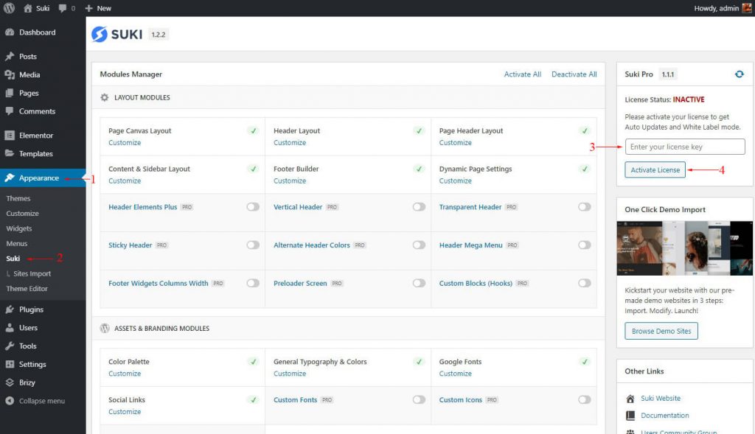Screen dimensions: 755x434
Task: Open Theme Editor submenu
Action: point(27,289)
